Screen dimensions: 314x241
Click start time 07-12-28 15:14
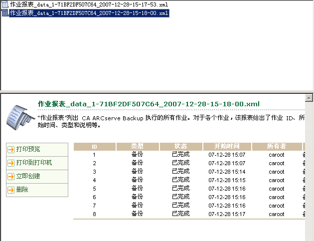(x=227, y=172)
